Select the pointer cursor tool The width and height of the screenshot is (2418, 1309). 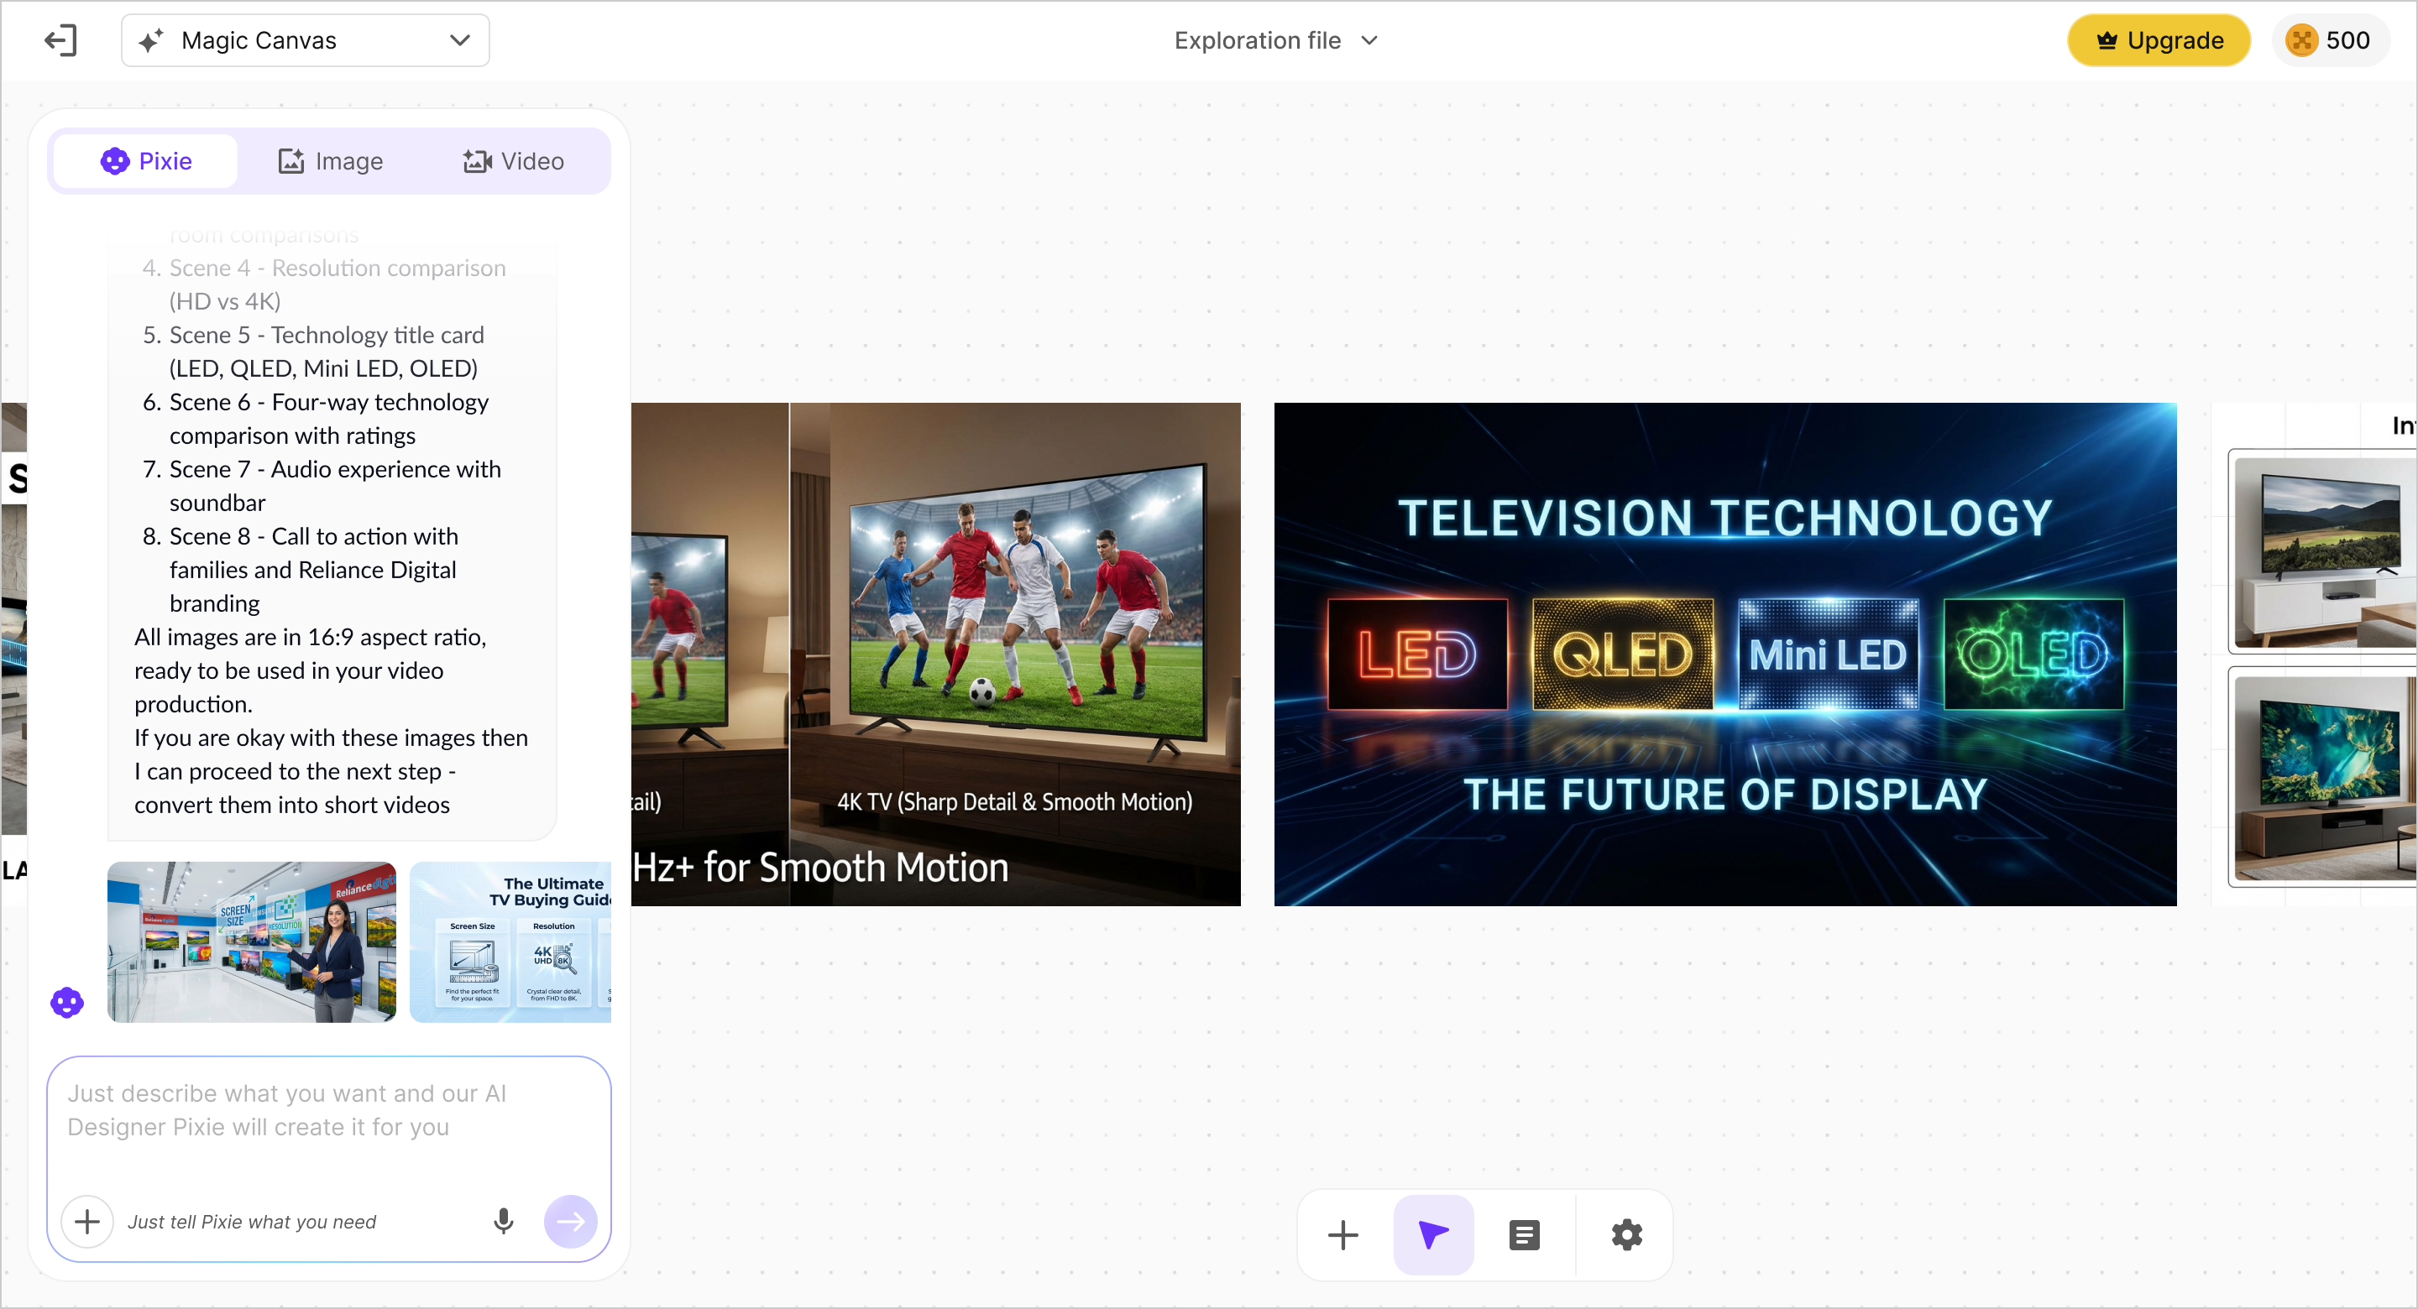click(x=1433, y=1235)
